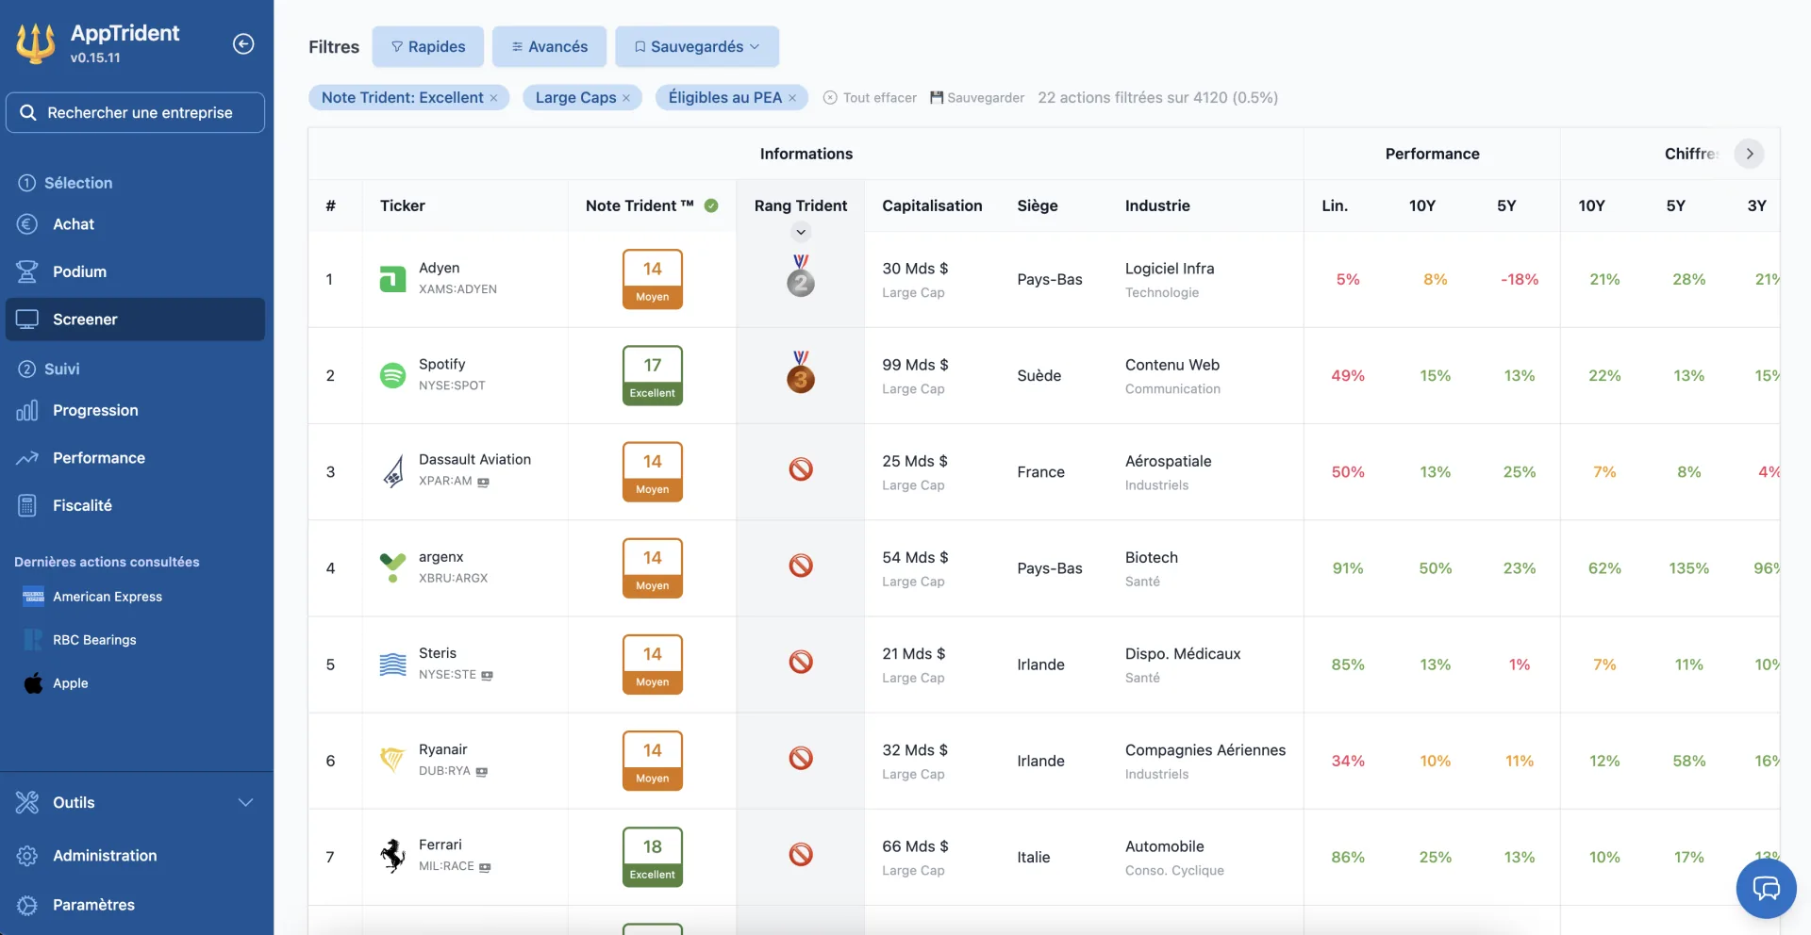This screenshot has width=1811, height=935.
Task: Remove the Large Caps filter chip
Action: (x=626, y=98)
